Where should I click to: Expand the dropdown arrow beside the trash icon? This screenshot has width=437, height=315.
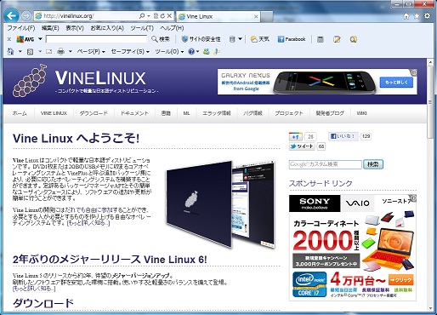click(x=240, y=39)
